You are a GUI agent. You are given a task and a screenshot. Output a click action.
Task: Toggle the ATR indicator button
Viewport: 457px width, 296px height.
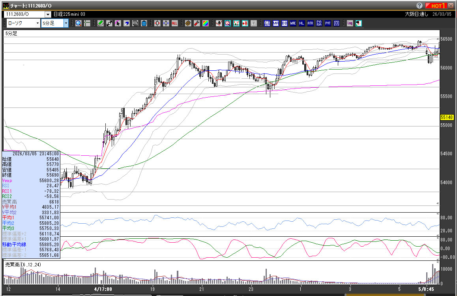(311, 23)
